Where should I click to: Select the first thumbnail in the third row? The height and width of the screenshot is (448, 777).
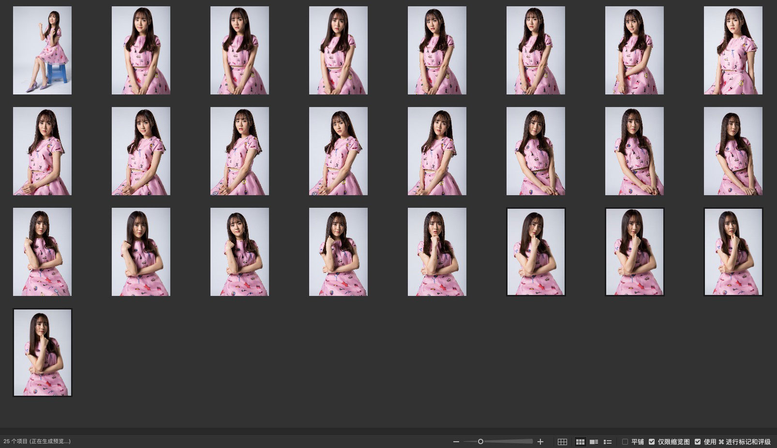(x=42, y=252)
